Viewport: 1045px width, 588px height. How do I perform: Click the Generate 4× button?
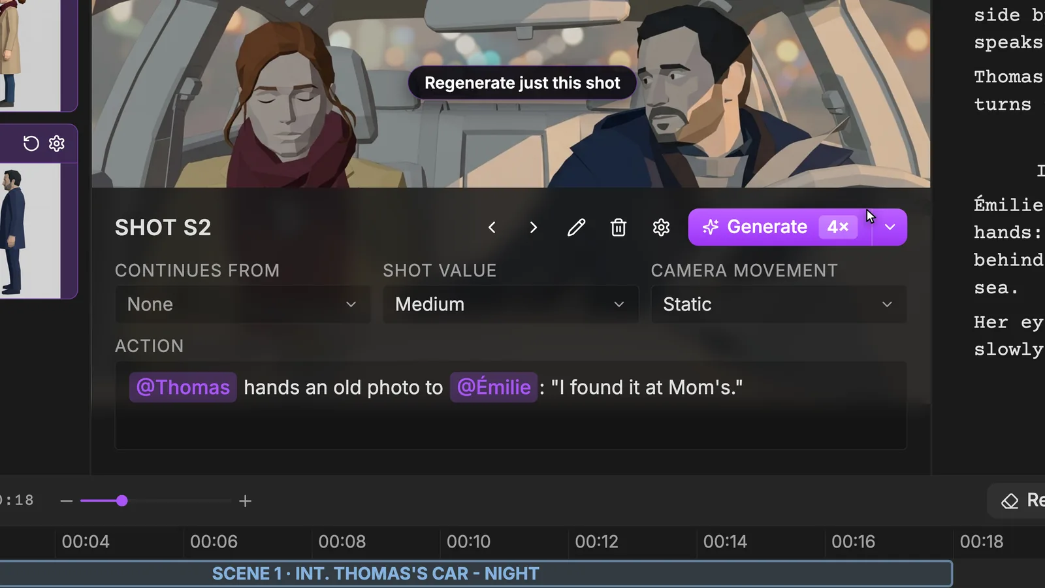click(780, 227)
